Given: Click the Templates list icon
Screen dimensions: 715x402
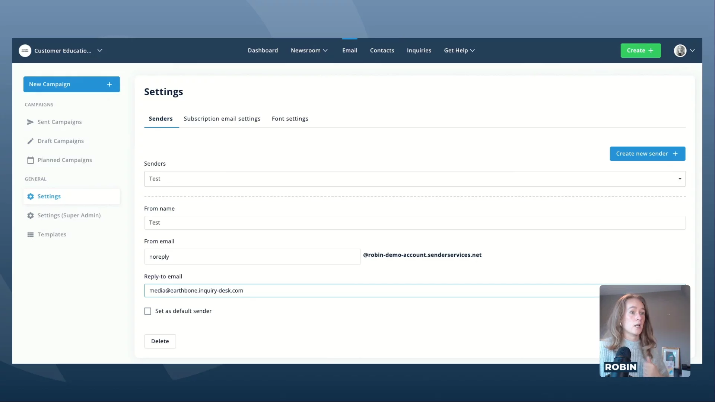Looking at the screenshot, I should [30, 234].
